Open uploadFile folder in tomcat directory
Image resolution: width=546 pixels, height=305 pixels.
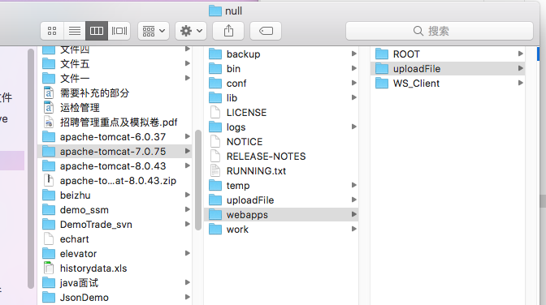tap(281, 200)
